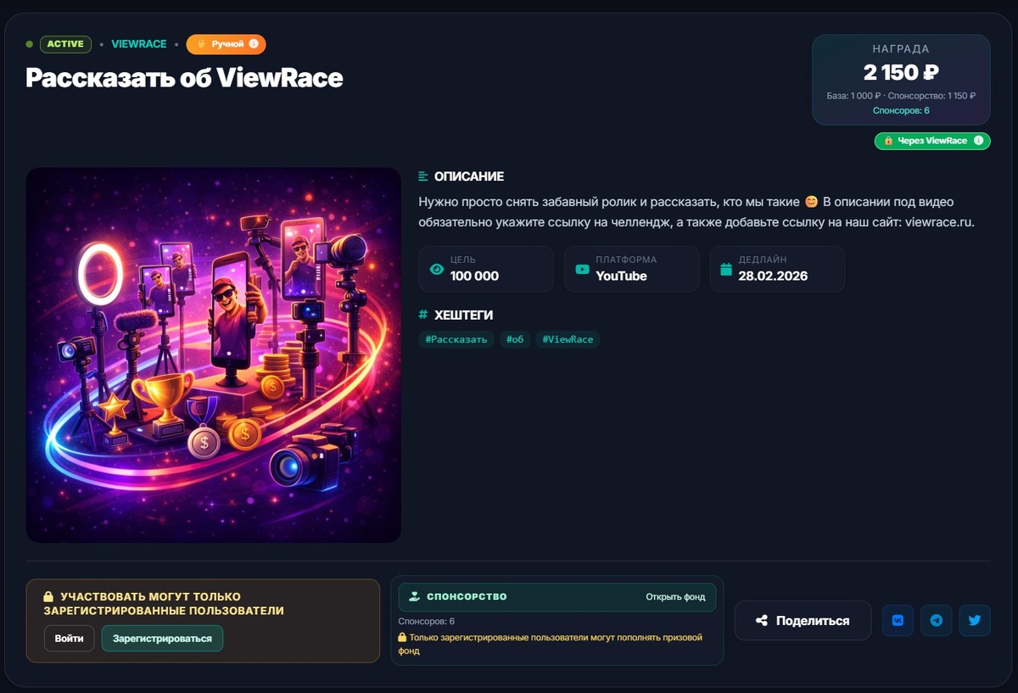1018x693 pixels.
Task: Share the challenge on Twitter
Action: (x=975, y=620)
